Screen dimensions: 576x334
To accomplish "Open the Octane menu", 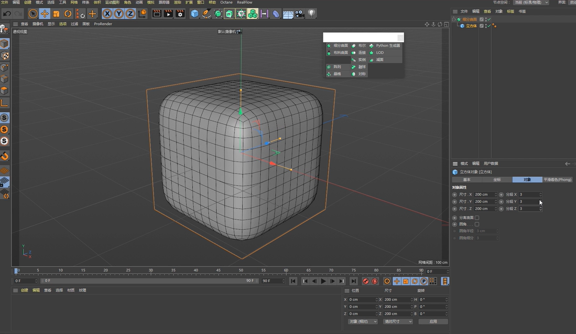I will coord(226,3).
